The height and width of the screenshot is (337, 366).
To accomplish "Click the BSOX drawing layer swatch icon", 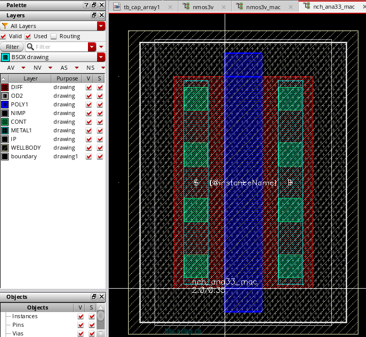I will coord(6,57).
